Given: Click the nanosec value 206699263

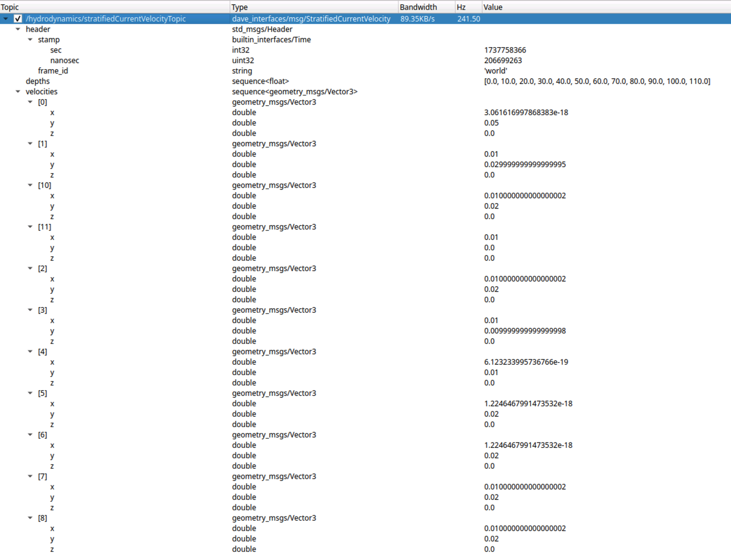Looking at the screenshot, I should click(503, 61).
